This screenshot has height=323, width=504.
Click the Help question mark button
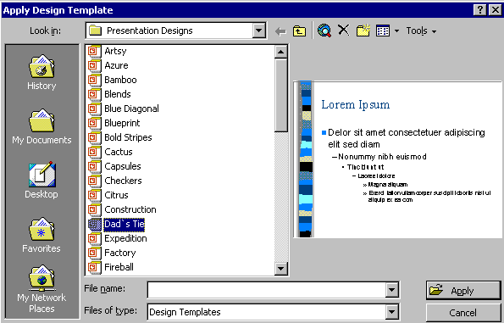tap(480, 10)
